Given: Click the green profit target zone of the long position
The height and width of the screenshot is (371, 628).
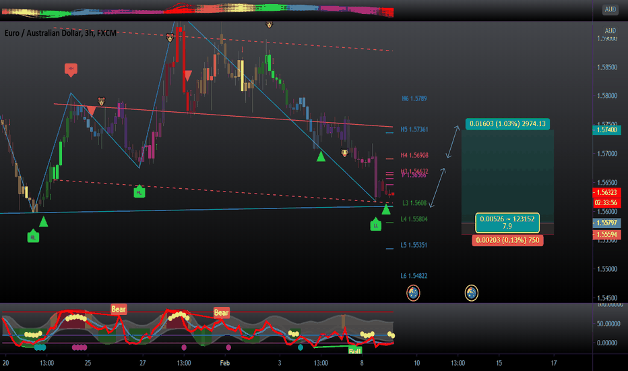Looking at the screenshot, I should [x=507, y=177].
